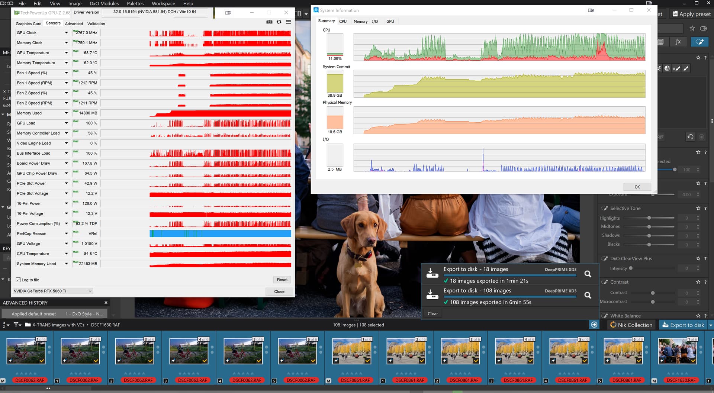Click GPU-Z screenshot camera icon

tap(269, 22)
